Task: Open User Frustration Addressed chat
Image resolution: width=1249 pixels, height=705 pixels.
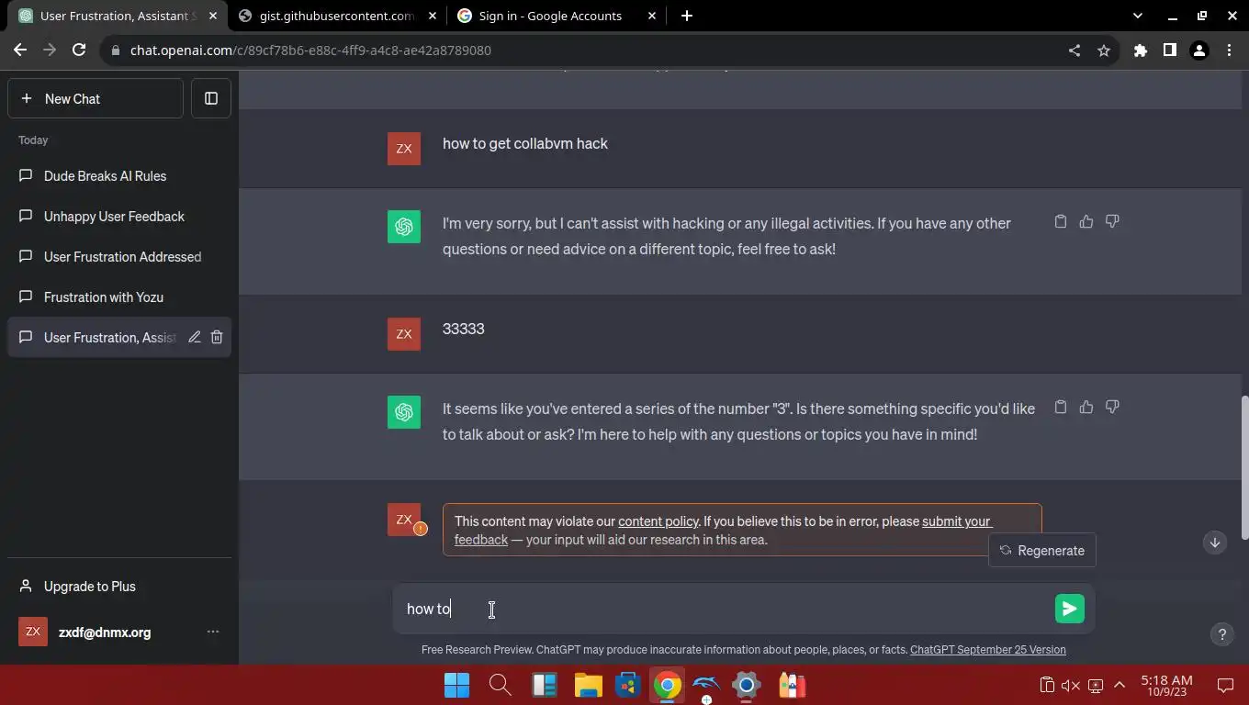Action: pos(119,257)
